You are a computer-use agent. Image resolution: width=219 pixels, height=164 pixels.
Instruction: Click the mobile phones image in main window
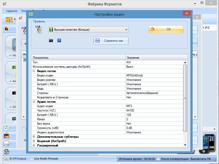tap(207, 144)
